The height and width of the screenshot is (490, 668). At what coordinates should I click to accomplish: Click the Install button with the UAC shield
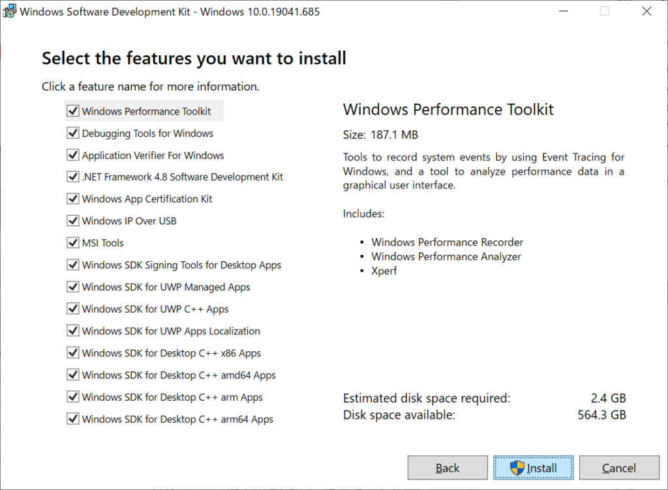(533, 467)
